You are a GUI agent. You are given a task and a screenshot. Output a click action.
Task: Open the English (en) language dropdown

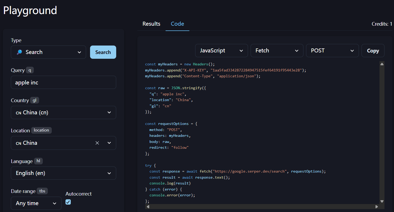[x=63, y=173]
